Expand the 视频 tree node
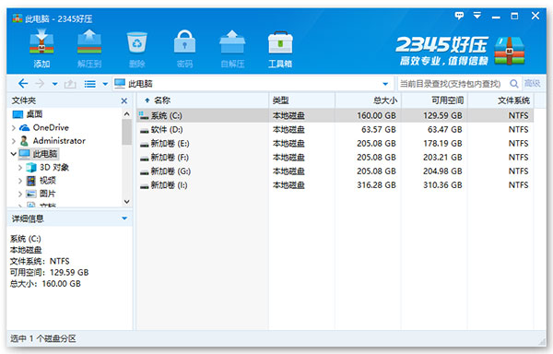Viewport: 553px width, 354px height. [x=20, y=181]
